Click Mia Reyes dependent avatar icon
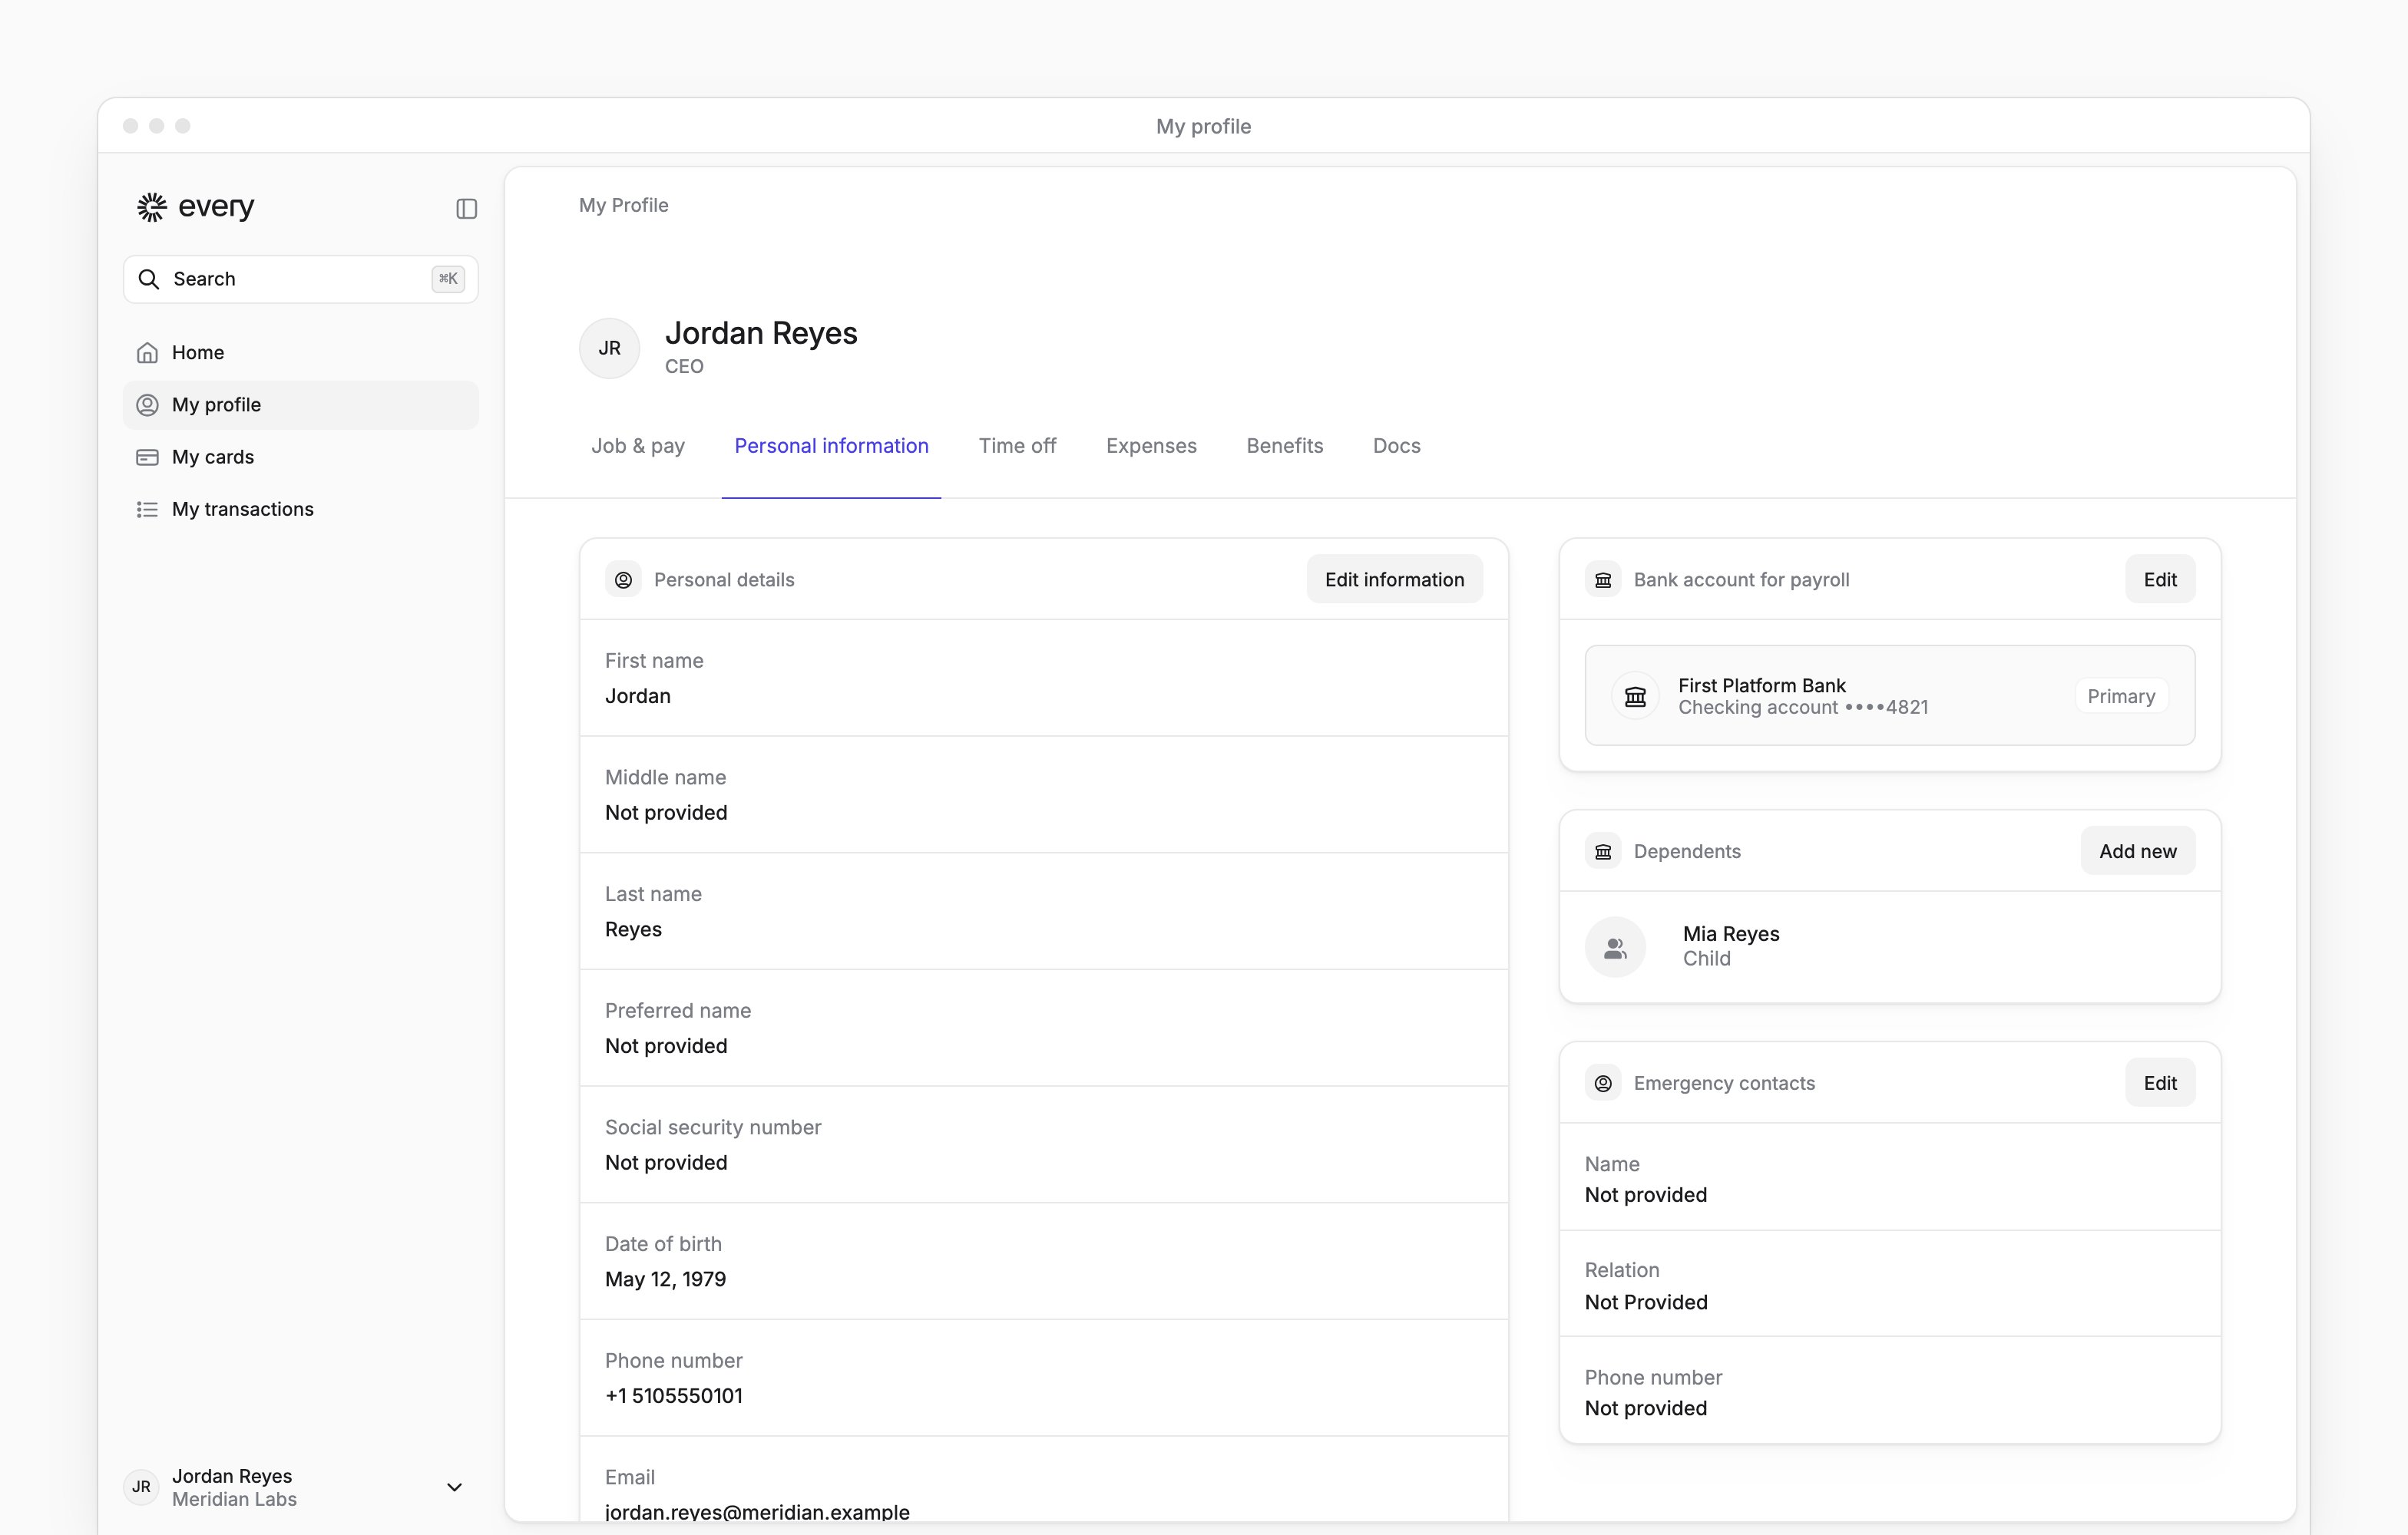Screen dimensions: 2408x1535 tap(1615, 947)
